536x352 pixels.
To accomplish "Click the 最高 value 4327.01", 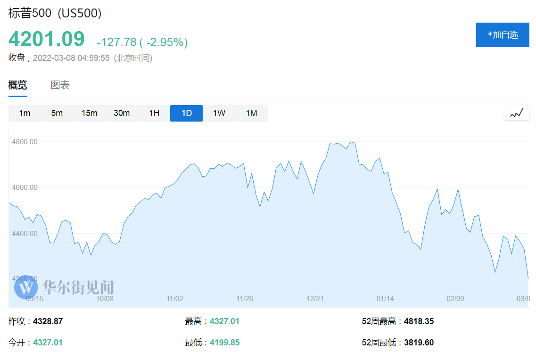I will pyautogui.click(x=224, y=321).
